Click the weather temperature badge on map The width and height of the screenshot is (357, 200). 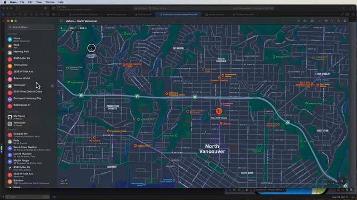click(x=64, y=182)
